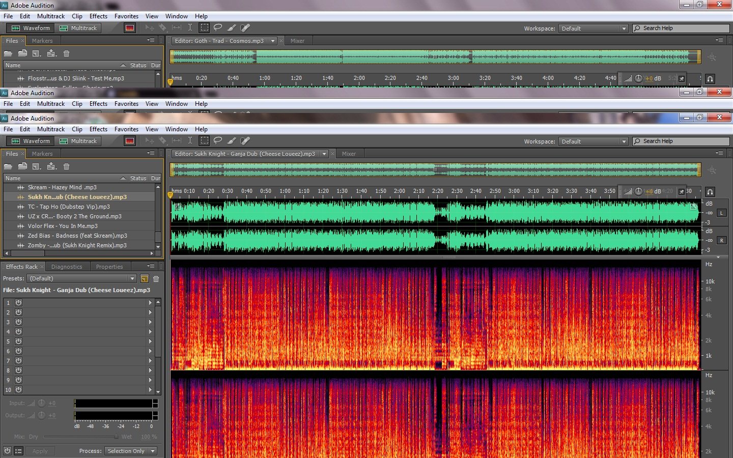The height and width of the screenshot is (458, 733).
Task: Click Sukh Knight overview waveform navigator
Action: pos(435,170)
